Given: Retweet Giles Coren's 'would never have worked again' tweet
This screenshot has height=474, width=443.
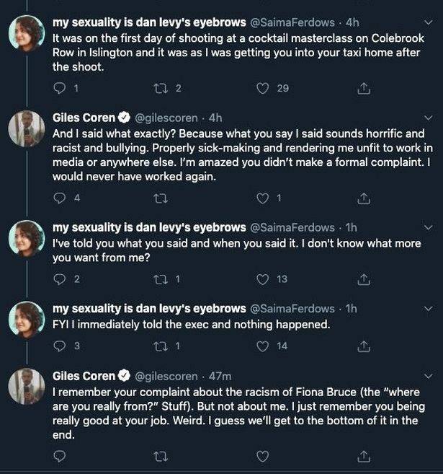Looking at the screenshot, I should click(x=161, y=198).
